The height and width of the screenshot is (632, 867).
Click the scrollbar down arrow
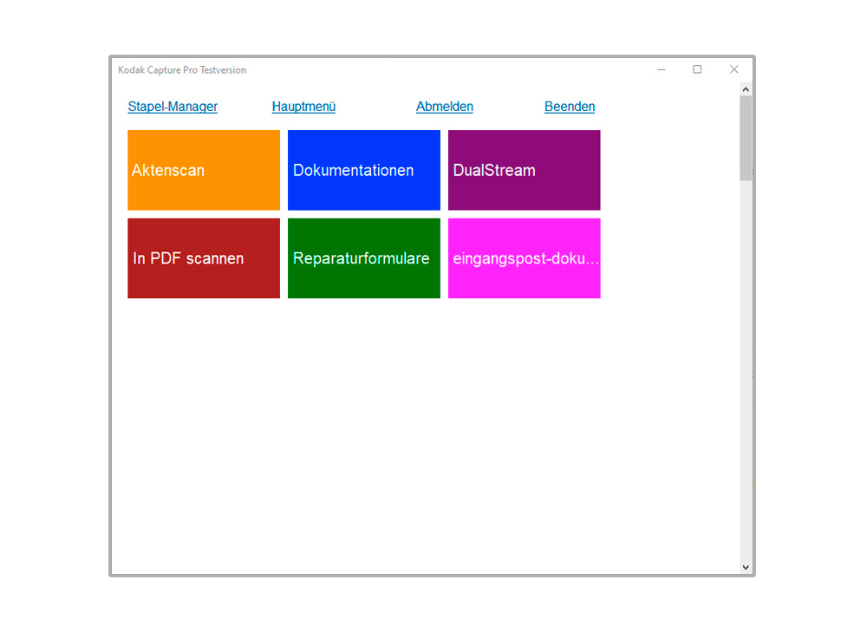746,567
